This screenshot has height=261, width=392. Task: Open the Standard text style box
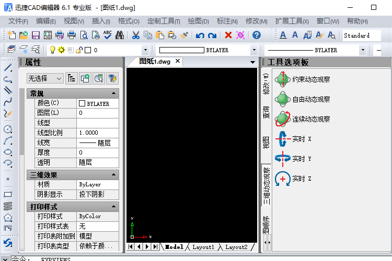pyautogui.click(x=362, y=35)
